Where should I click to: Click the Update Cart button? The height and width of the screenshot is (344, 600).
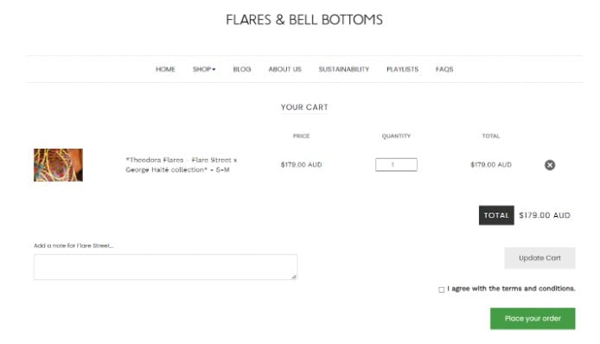pos(539,258)
